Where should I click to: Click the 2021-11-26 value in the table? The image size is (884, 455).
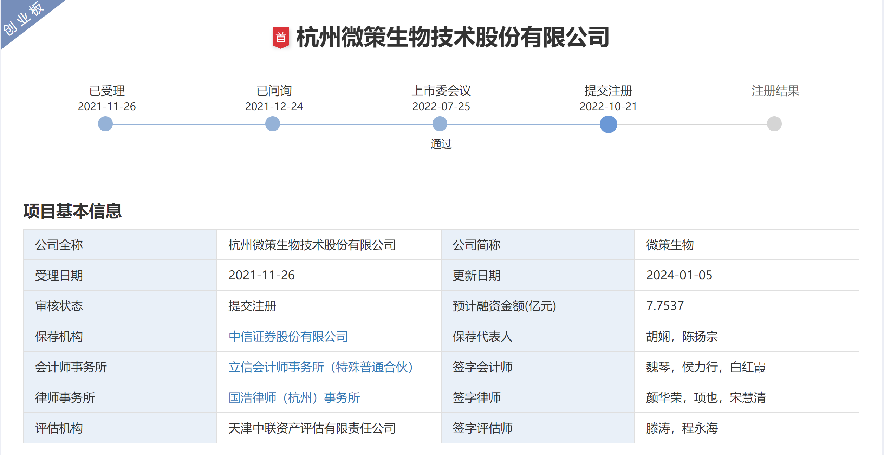(262, 275)
